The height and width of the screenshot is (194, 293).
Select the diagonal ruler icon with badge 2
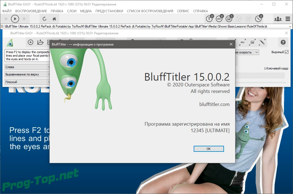(x=259, y=18)
